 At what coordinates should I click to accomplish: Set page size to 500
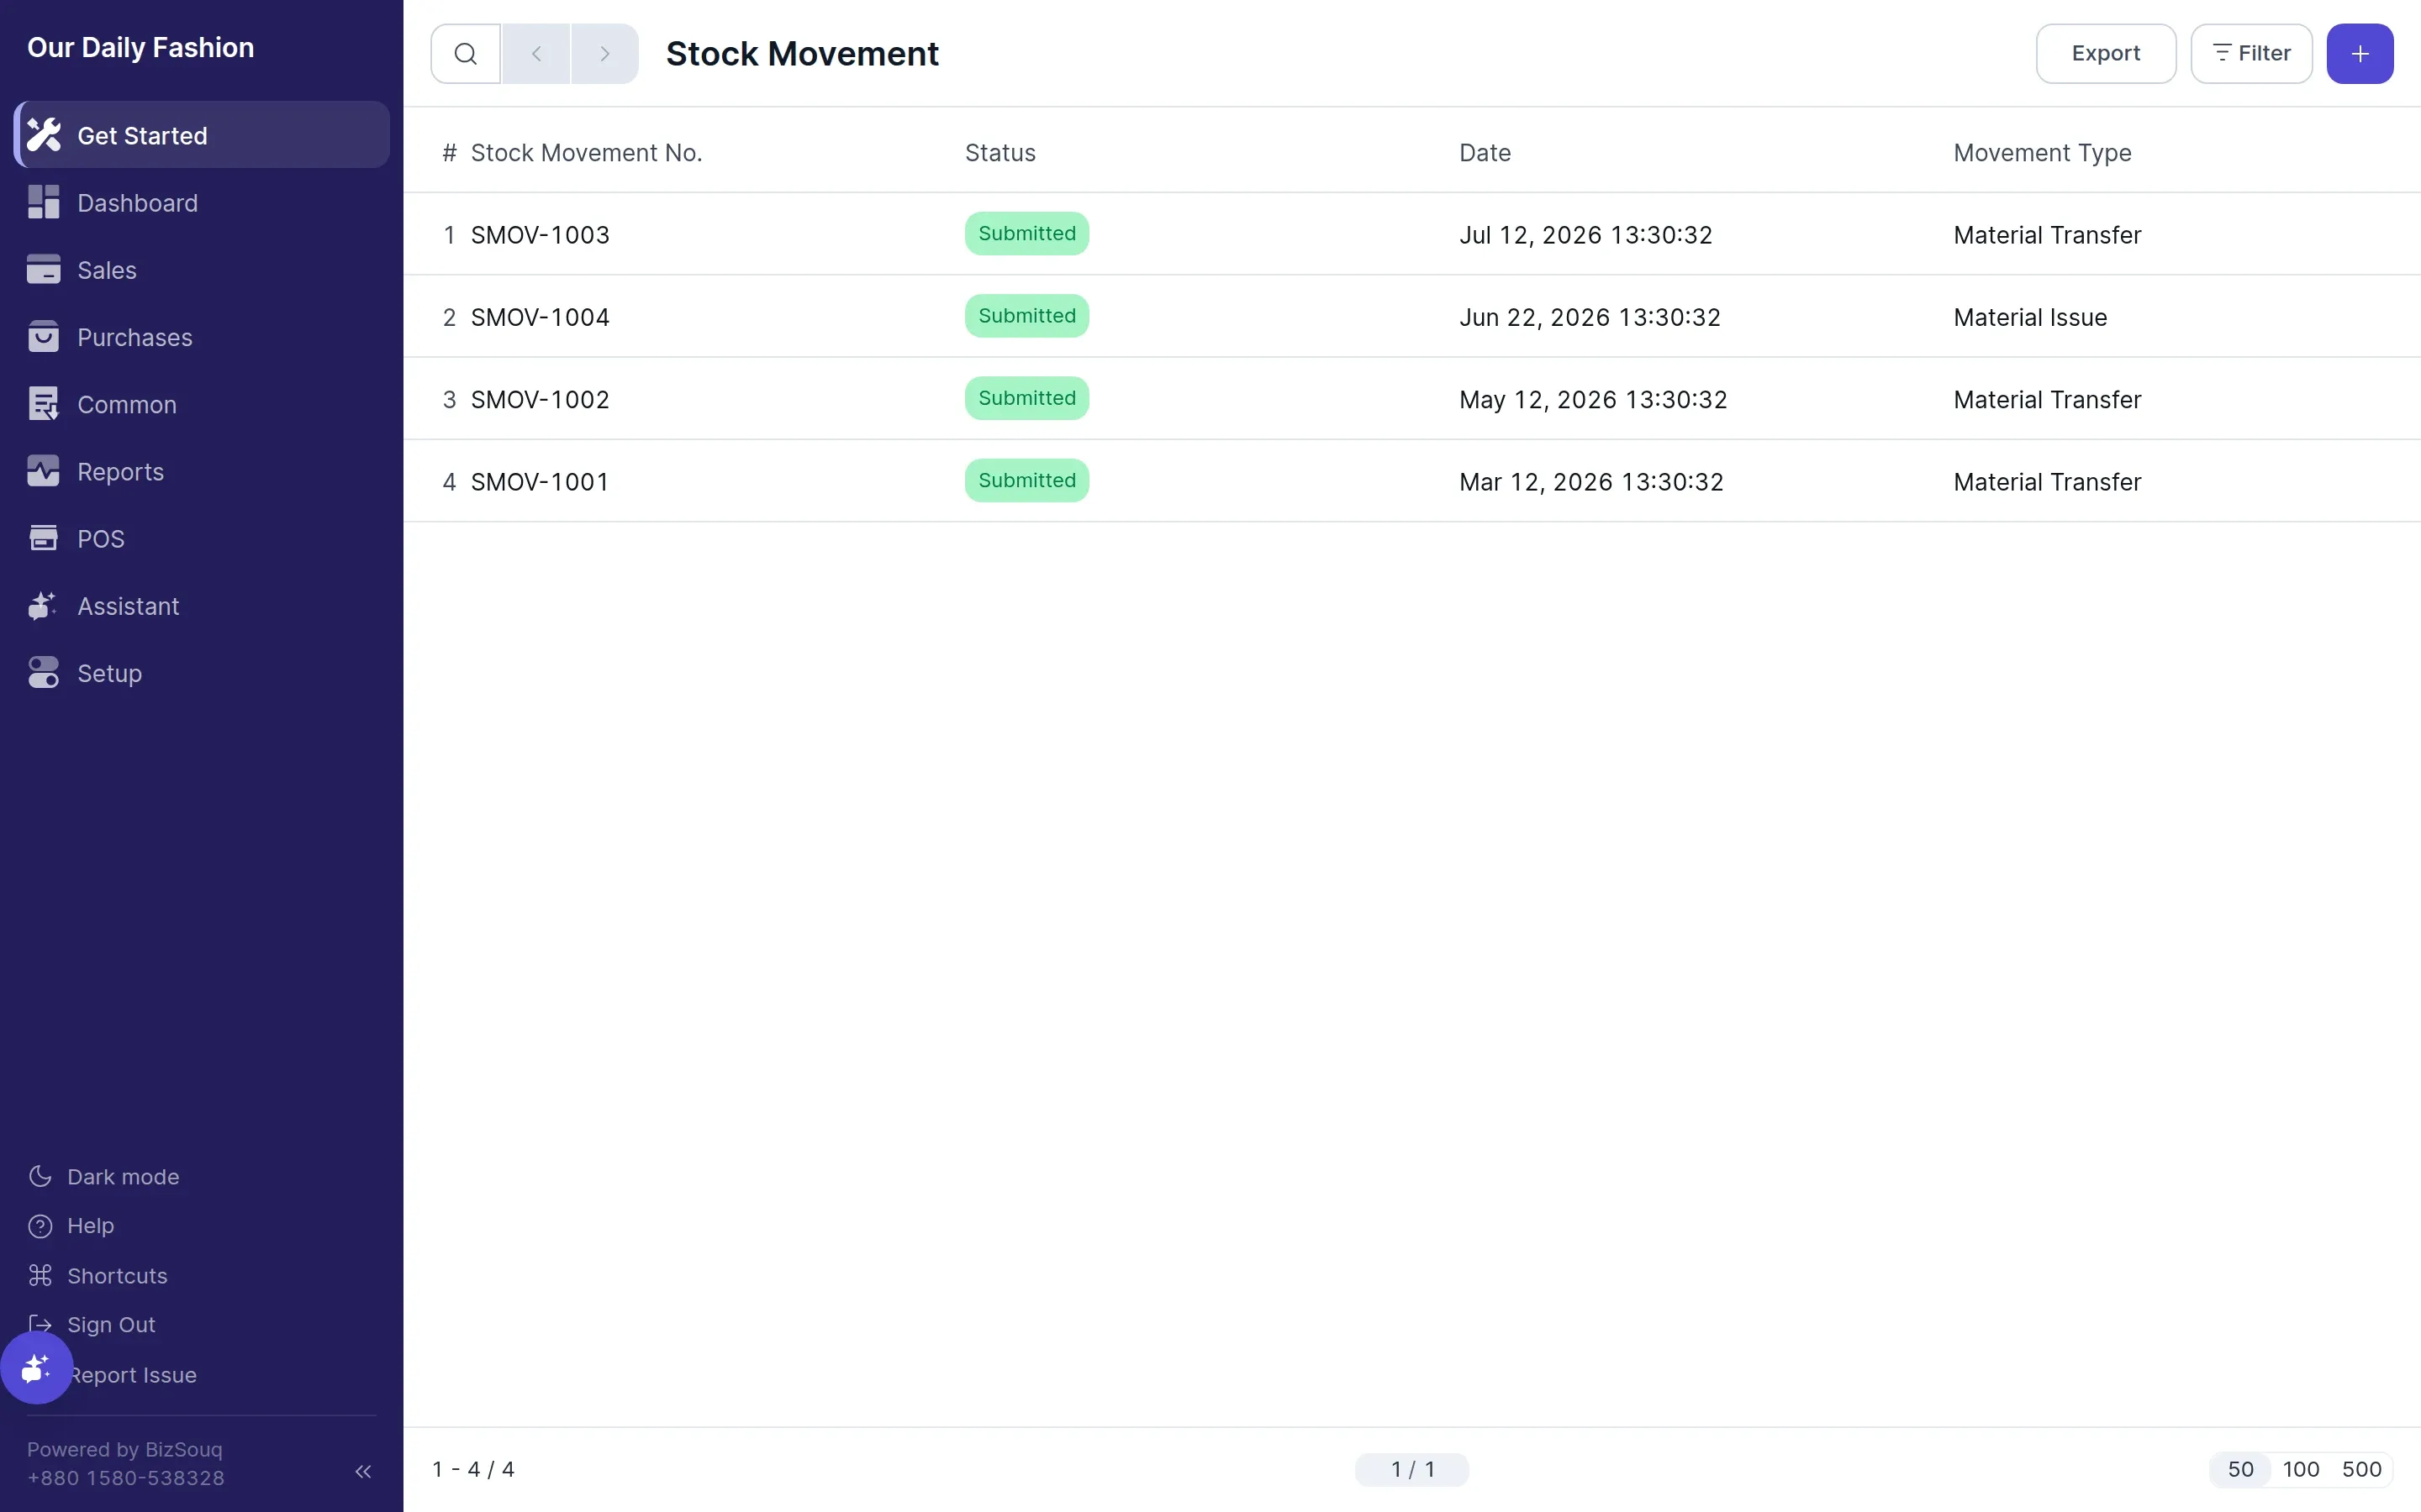pos(2361,1469)
